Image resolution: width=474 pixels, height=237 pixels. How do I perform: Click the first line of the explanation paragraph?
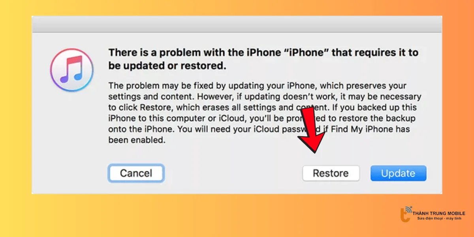(258, 86)
